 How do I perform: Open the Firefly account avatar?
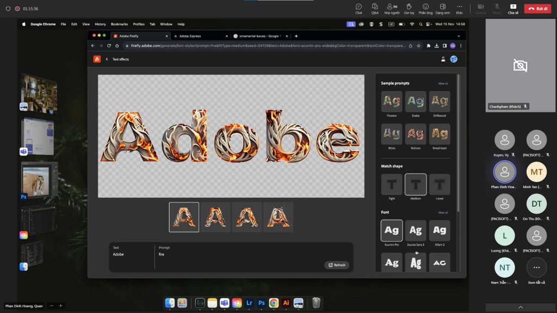click(x=454, y=59)
